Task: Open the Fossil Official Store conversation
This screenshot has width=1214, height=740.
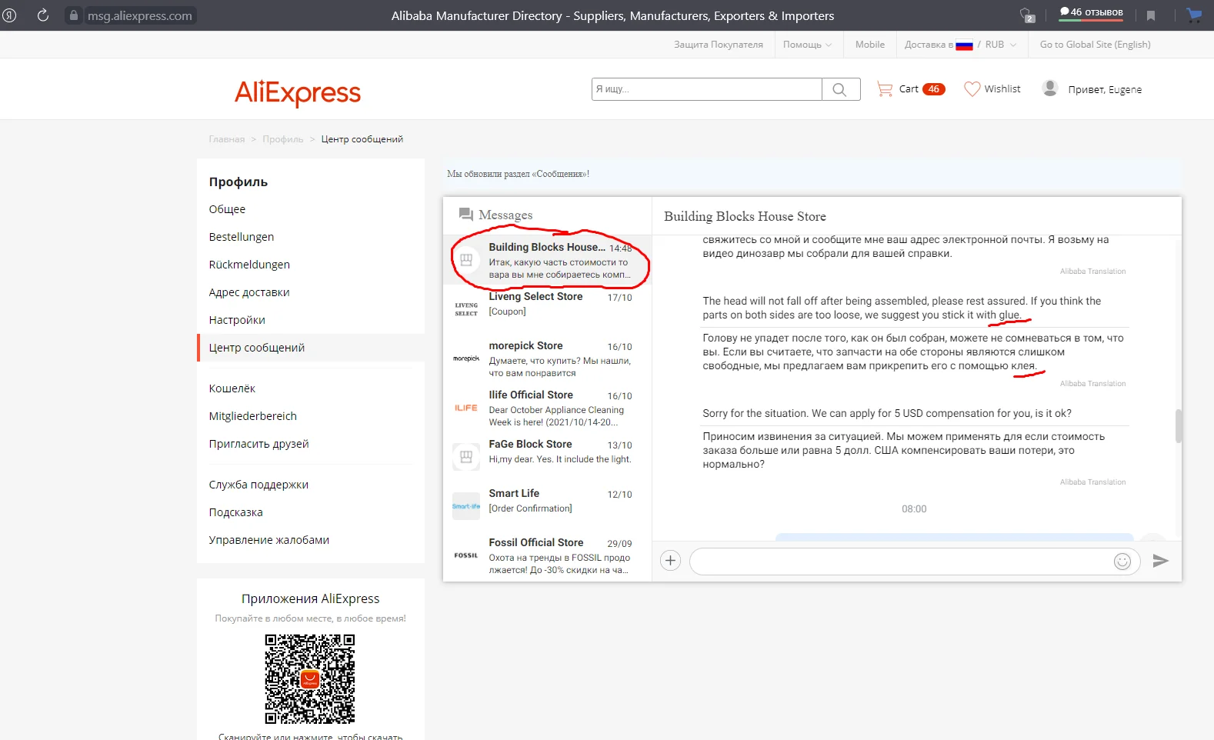Action: pyautogui.click(x=548, y=555)
